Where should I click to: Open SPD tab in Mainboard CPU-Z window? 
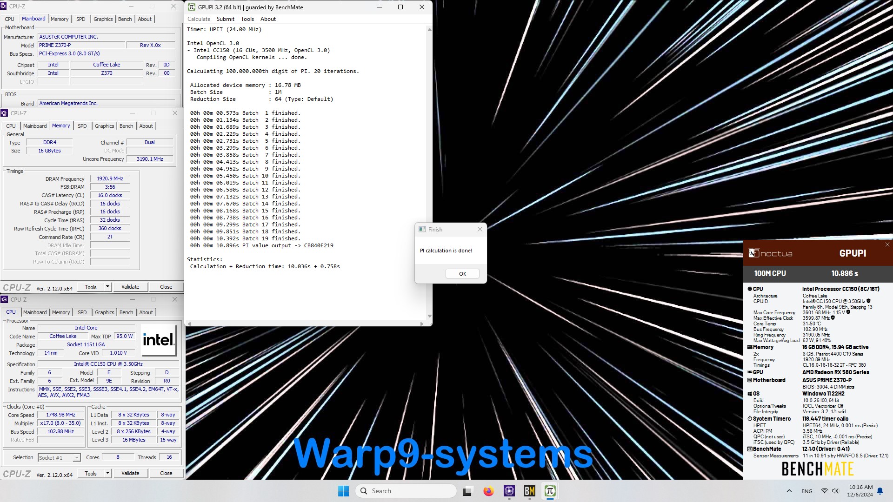[x=81, y=19]
